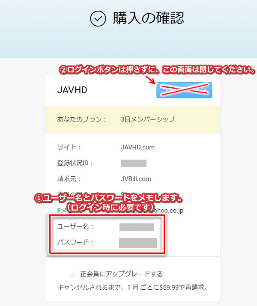Click the 正会員にアップグレードする link

pyautogui.click(x=122, y=274)
